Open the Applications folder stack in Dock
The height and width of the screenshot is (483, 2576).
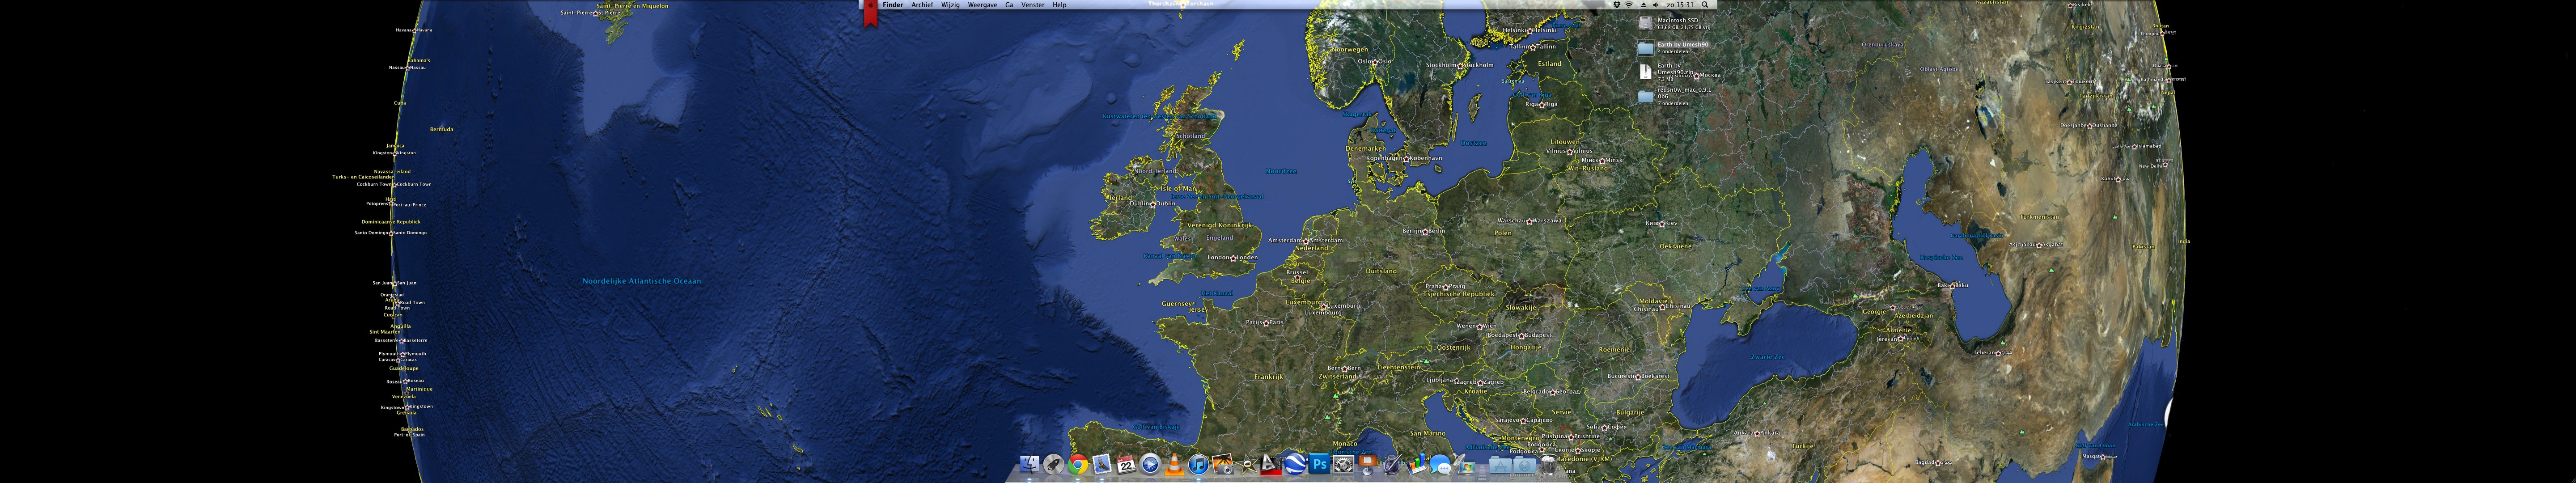(1500, 466)
